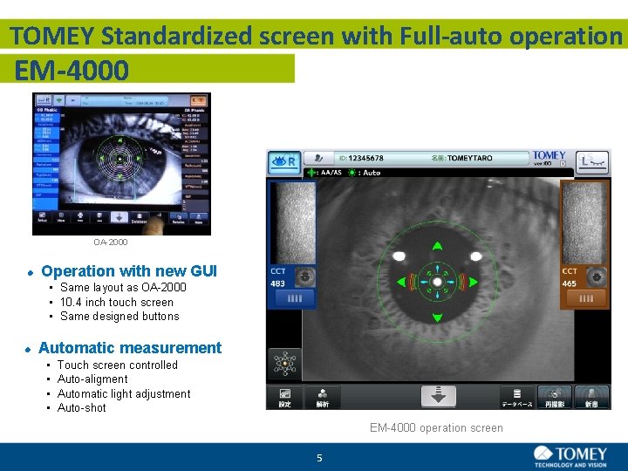Click the OD Phakic header in OA-2000
Image resolution: width=628 pixels, height=471 pixels.
[47, 110]
